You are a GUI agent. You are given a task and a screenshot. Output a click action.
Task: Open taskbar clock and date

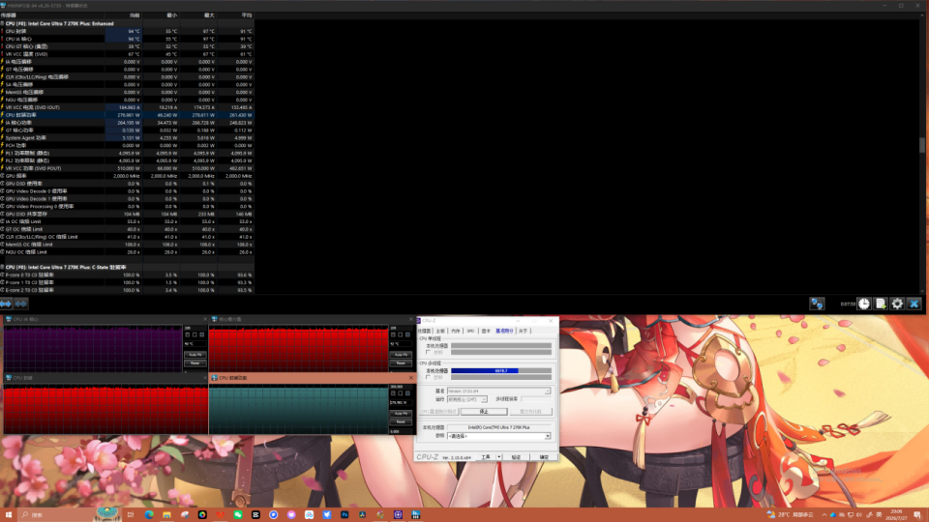coord(897,515)
